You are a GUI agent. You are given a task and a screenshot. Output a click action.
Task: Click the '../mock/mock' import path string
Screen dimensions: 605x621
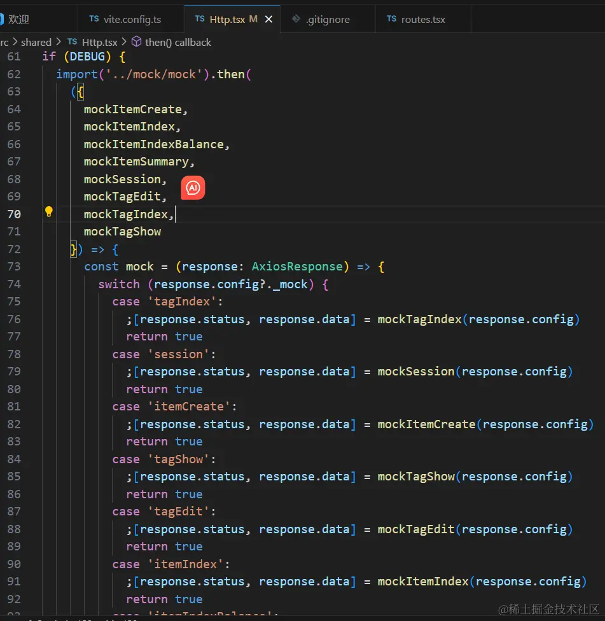[154, 74]
